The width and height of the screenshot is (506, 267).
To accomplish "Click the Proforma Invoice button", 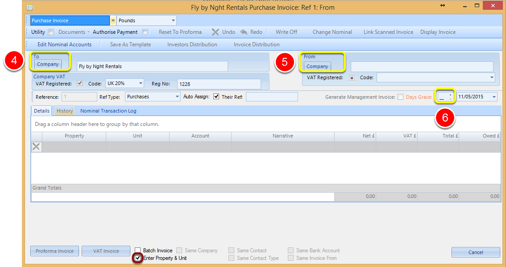I will (x=54, y=251).
